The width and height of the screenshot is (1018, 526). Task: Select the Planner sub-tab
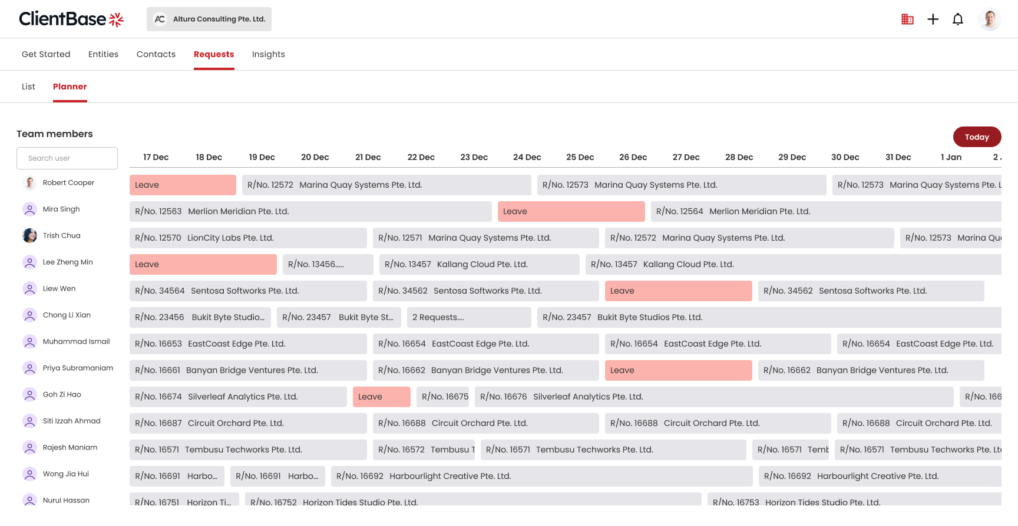pos(70,86)
